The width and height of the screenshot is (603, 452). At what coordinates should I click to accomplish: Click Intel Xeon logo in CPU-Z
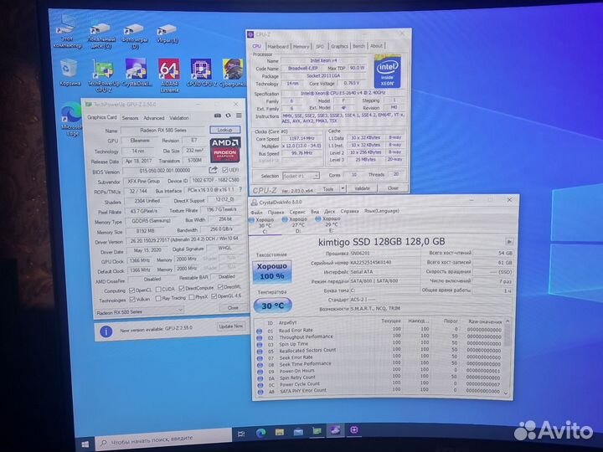point(387,71)
